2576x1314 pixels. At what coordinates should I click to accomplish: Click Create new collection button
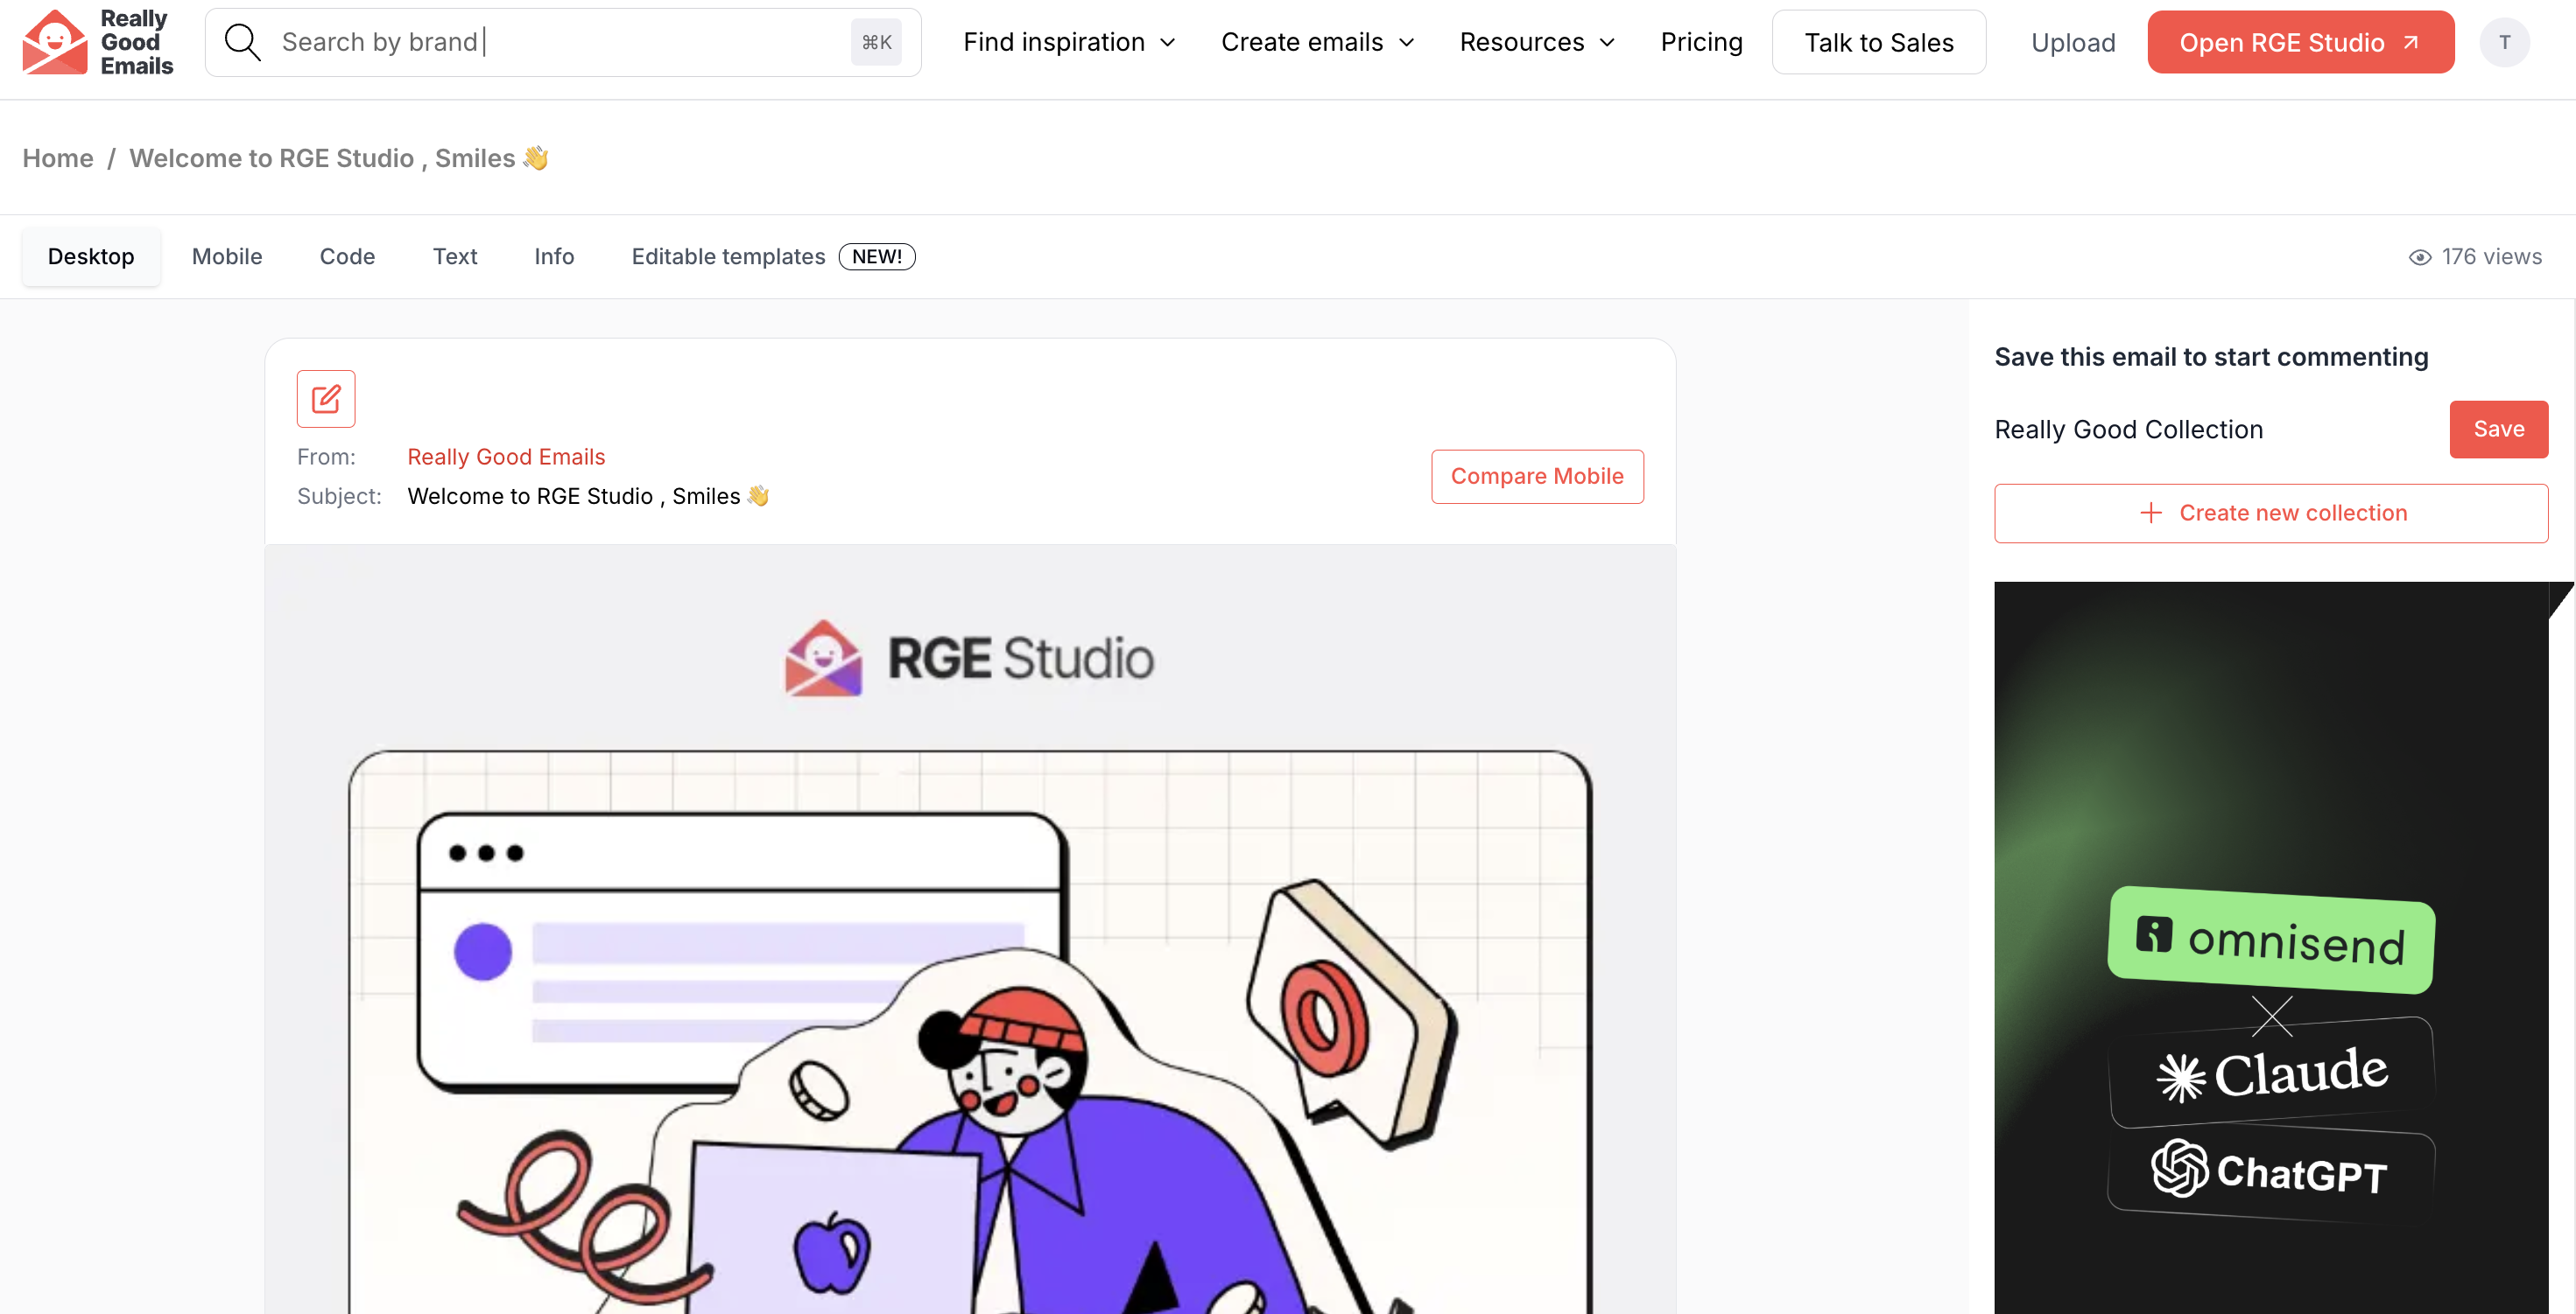pyautogui.click(x=2271, y=514)
